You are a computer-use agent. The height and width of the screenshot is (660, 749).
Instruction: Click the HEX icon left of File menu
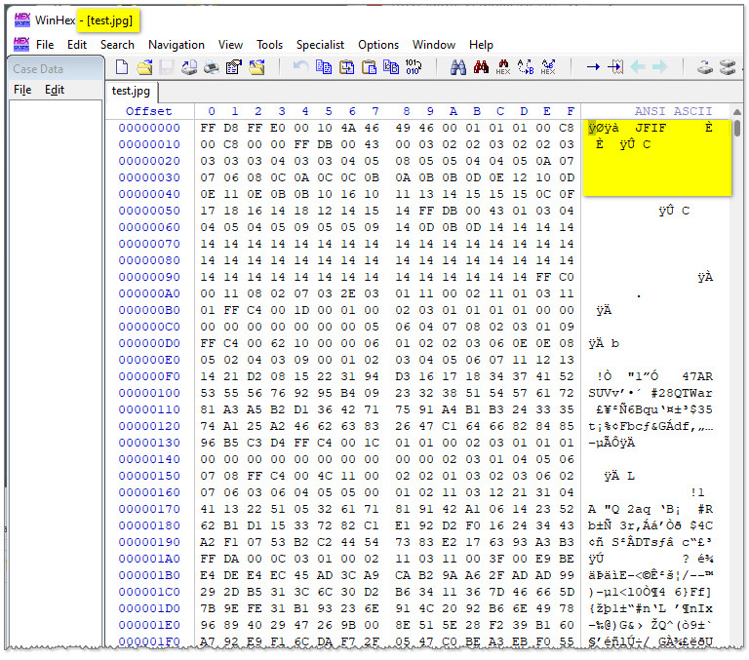point(21,44)
